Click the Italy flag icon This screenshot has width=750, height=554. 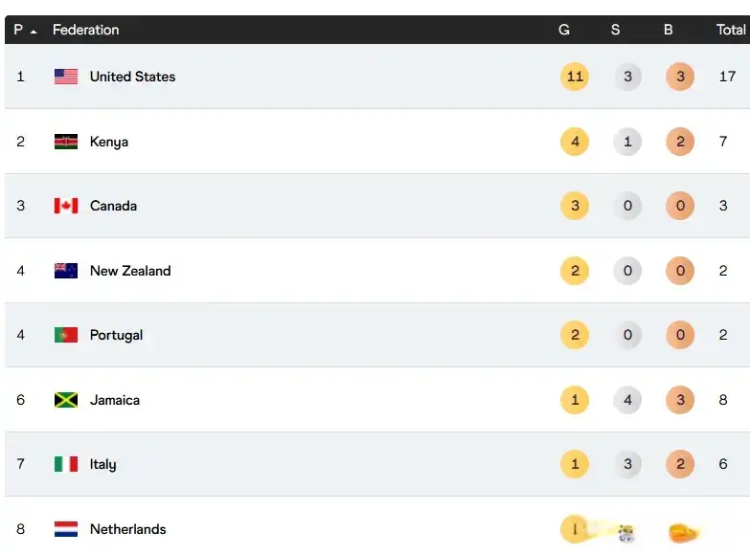click(x=66, y=464)
